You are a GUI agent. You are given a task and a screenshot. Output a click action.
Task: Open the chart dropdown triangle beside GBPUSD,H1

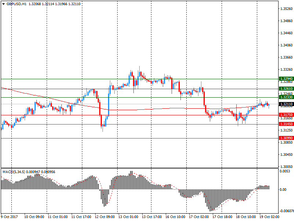pos(3,4)
